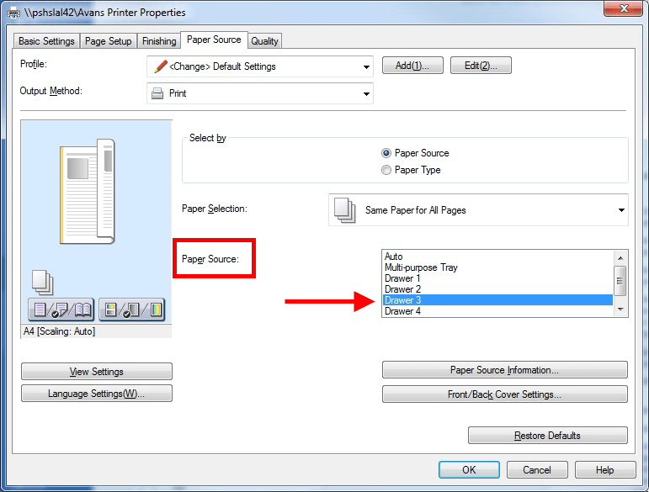Confirm with the OK button
This screenshot has width=649, height=492.
pyautogui.click(x=469, y=469)
